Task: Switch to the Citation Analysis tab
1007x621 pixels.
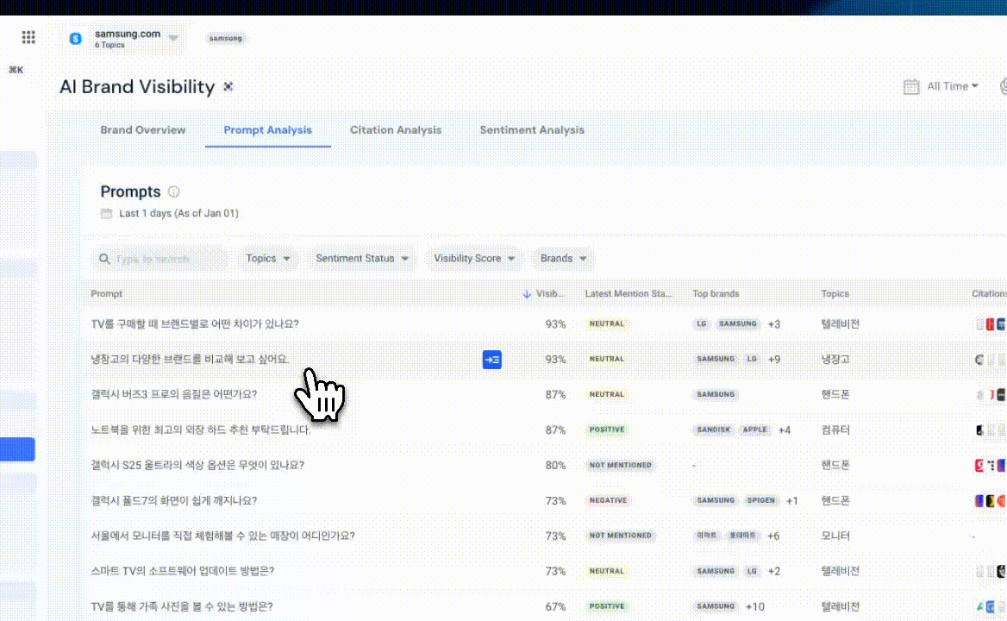Action: click(396, 130)
